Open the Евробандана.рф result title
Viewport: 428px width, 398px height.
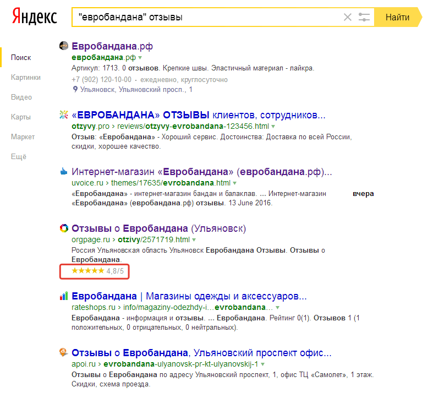pyautogui.click(x=112, y=46)
